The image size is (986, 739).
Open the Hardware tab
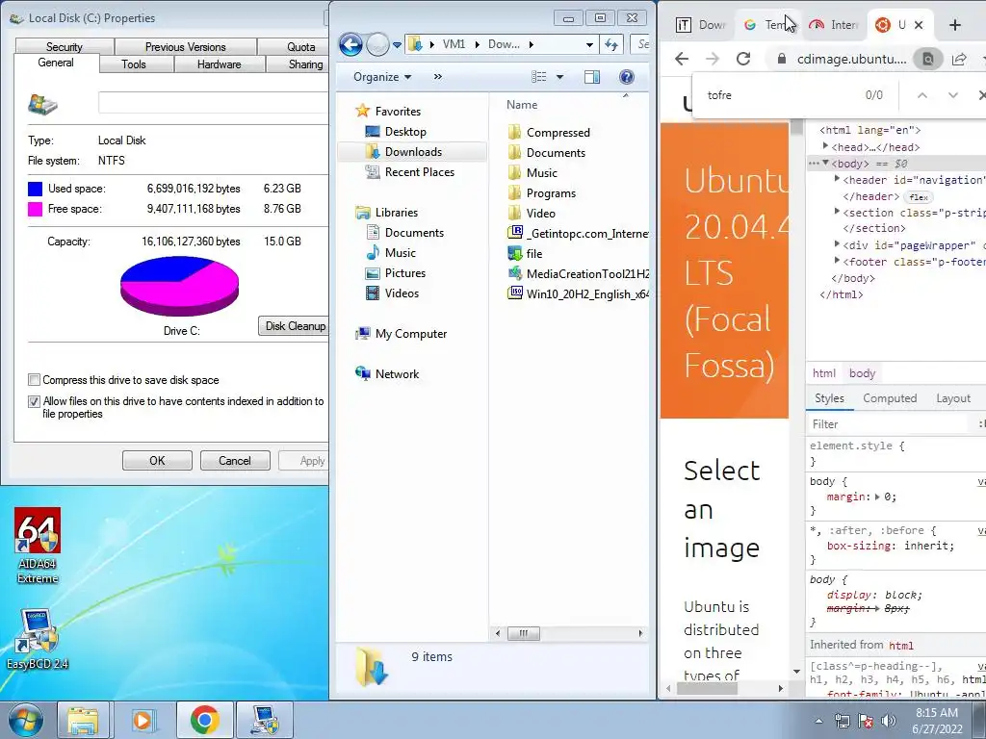click(219, 64)
